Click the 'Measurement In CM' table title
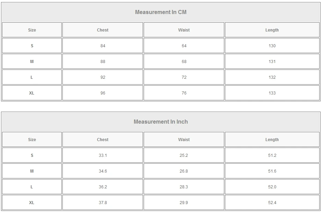 (x=160, y=12)
